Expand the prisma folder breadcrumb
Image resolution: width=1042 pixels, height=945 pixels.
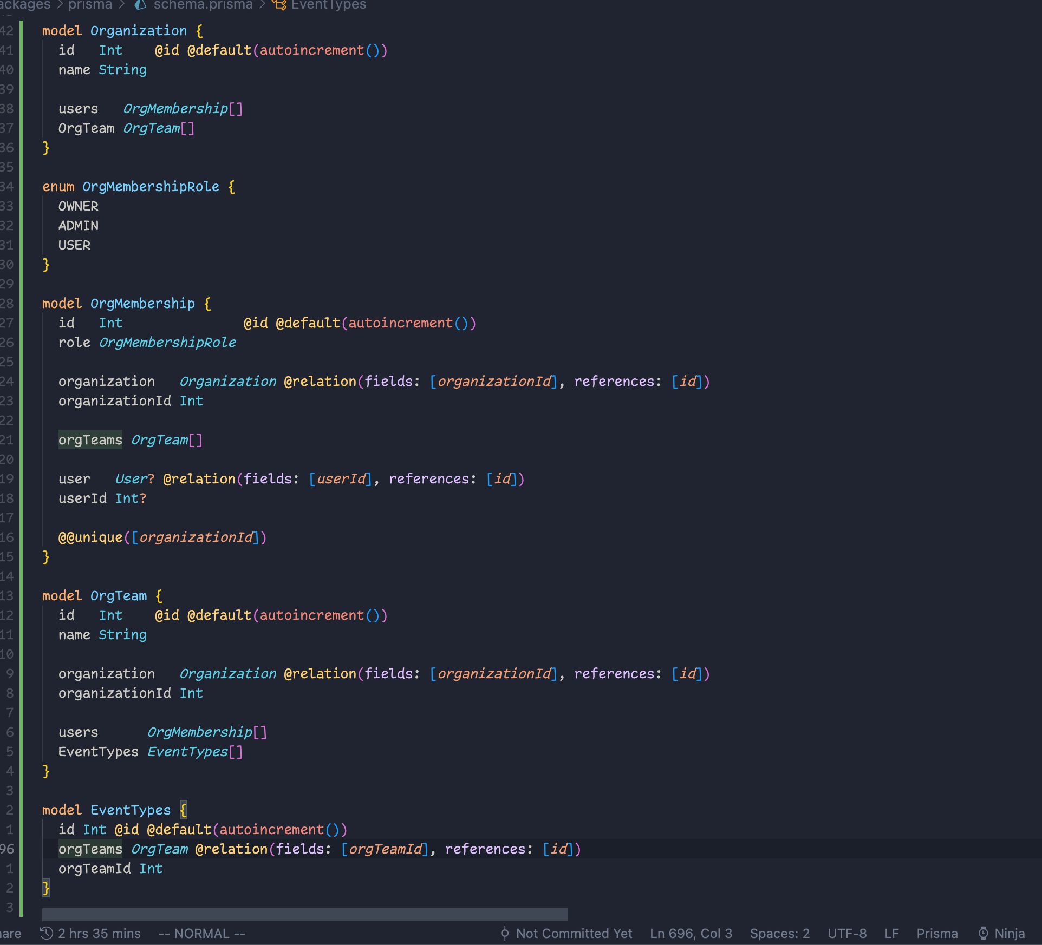[89, 5]
